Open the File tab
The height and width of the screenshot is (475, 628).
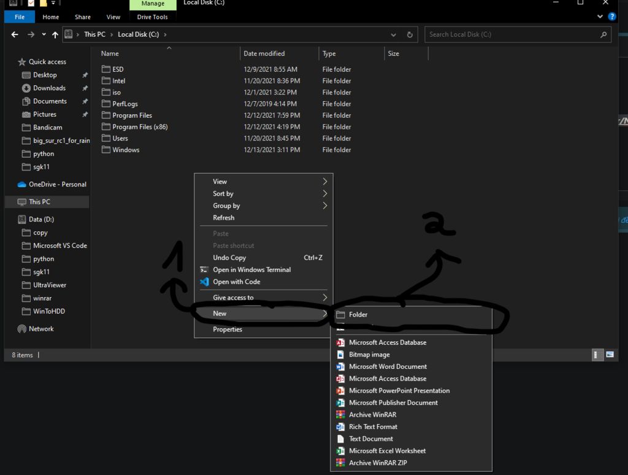tap(20, 17)
